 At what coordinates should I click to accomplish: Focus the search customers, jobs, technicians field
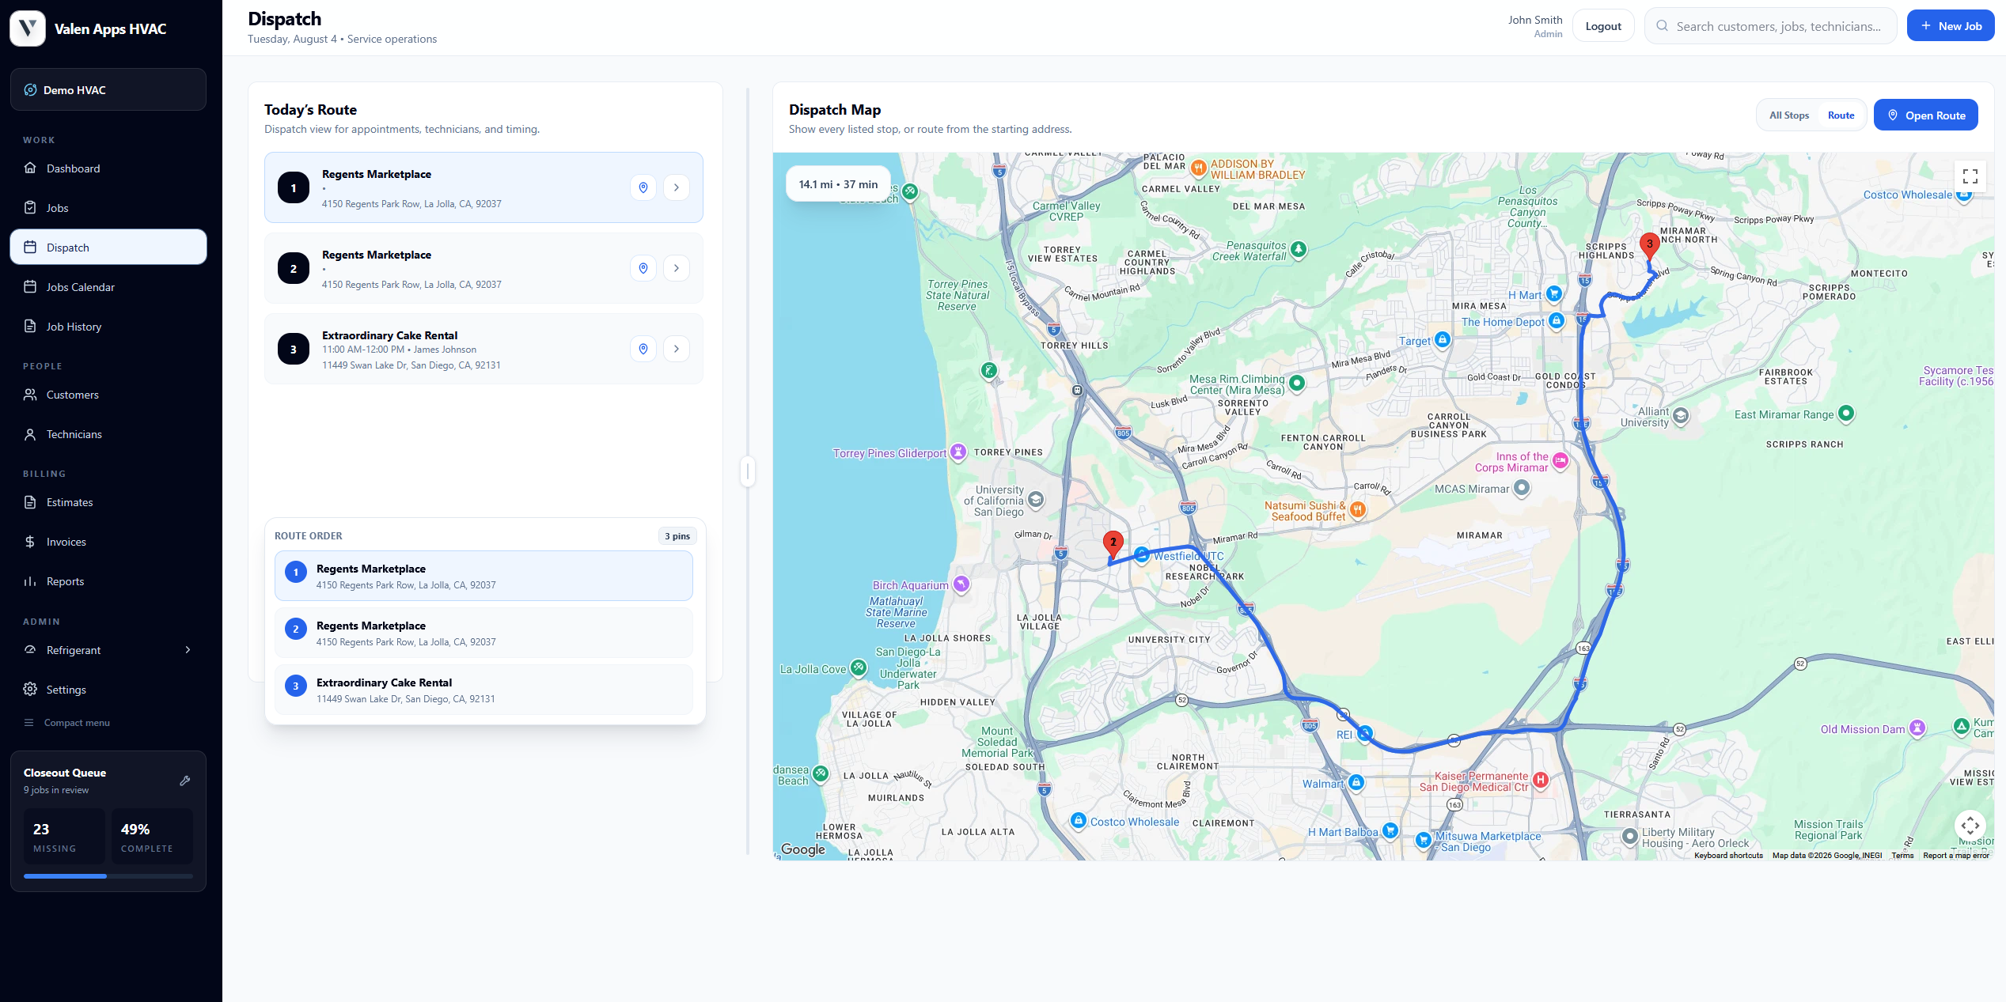1771,26
